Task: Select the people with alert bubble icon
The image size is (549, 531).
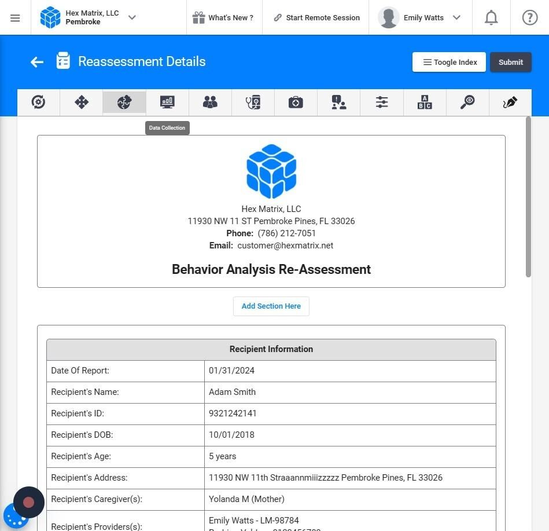Action: pos(338,102)
